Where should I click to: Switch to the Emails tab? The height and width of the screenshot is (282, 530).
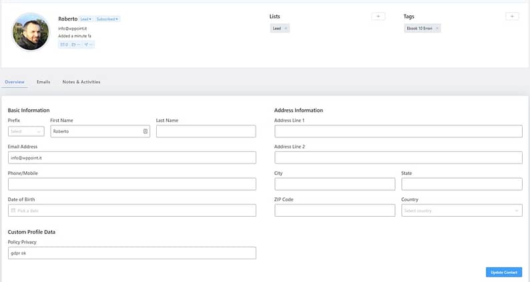[43, 82]
